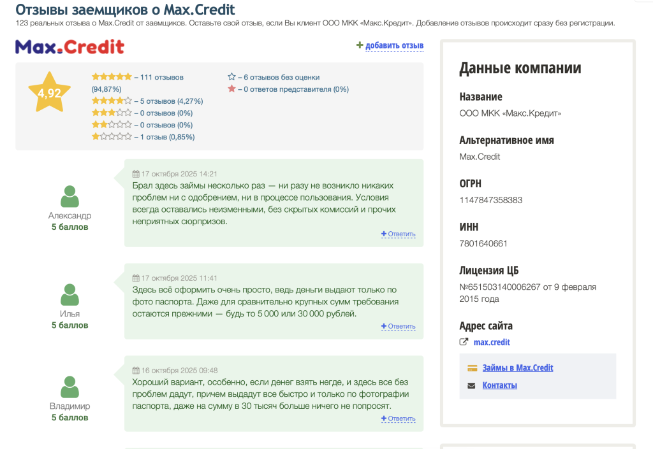Click Владимир's green avatar icon

[x=70, y=387]
